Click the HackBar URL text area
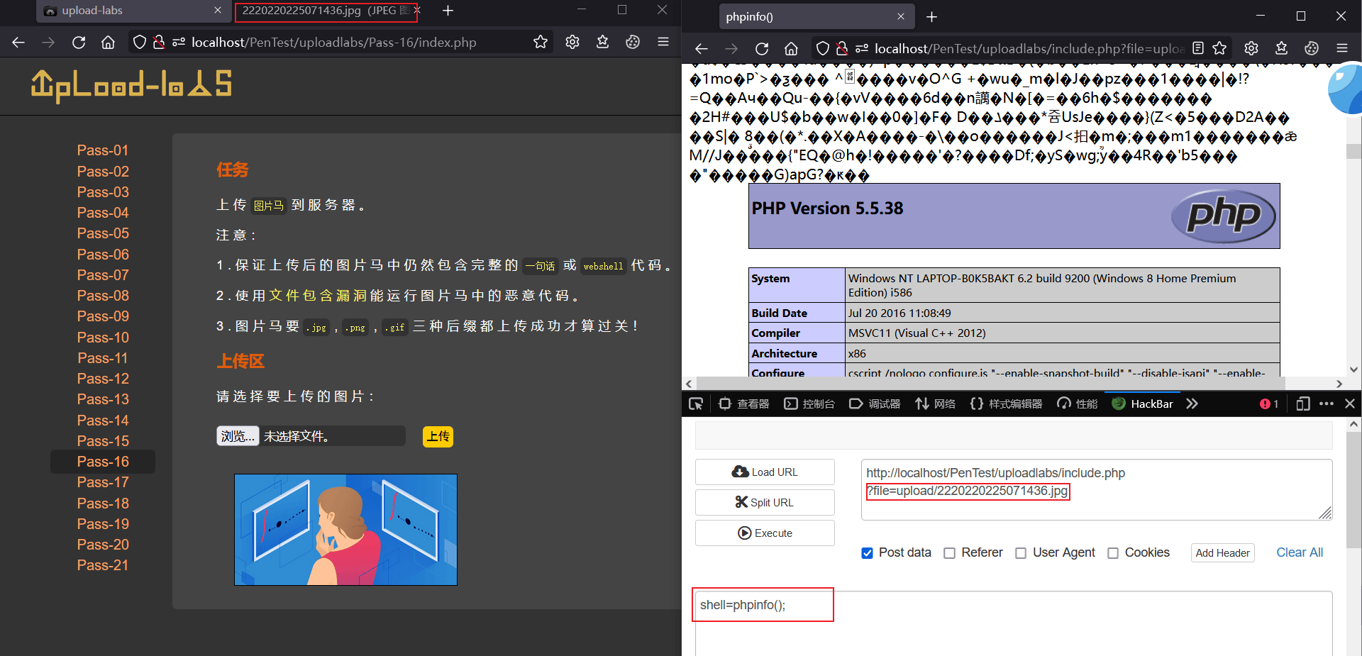The image size is (1362, 656). point(1097,489)
